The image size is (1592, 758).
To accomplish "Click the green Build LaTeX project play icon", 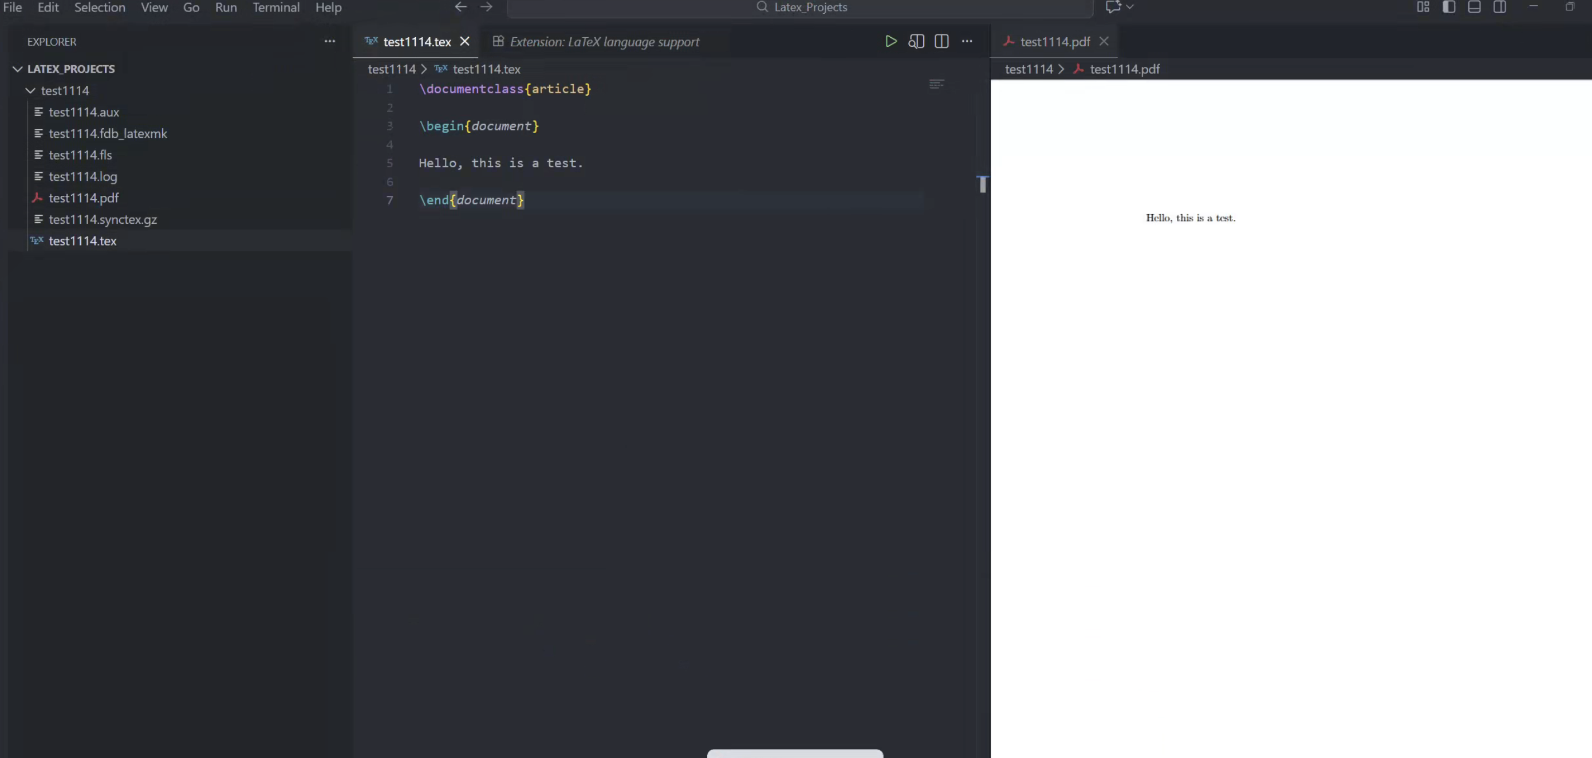I will tap(890, 41).
